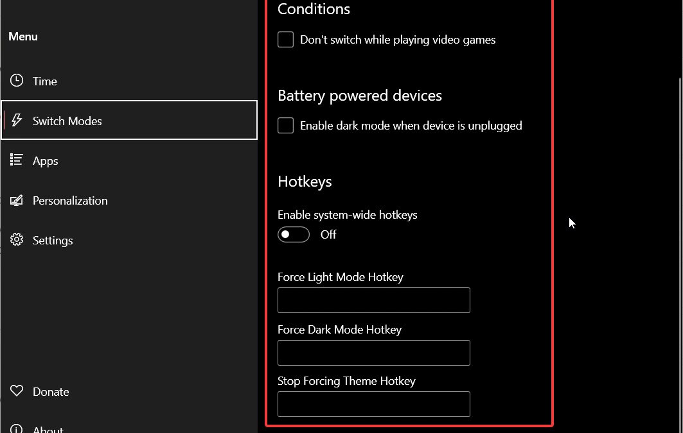
Task: Click the Personalization monitor-pen icon
Action: click(x=17, y=200)
